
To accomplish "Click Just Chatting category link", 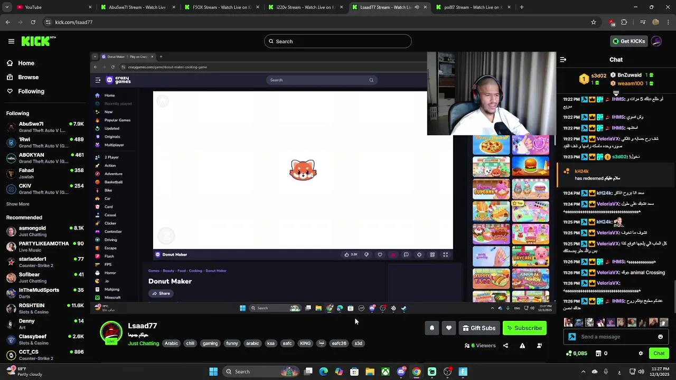I will 143,344.
